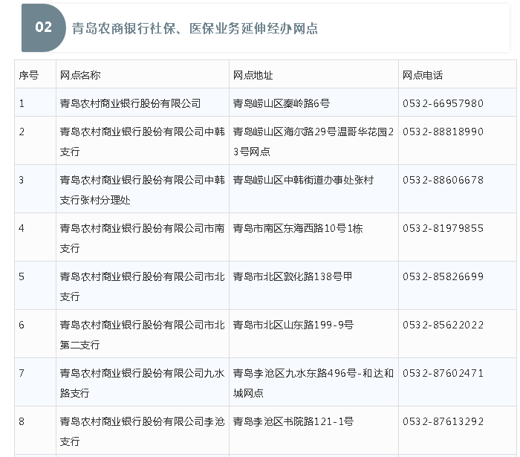Select phone number 0532-81979855

tap(443, 228)
